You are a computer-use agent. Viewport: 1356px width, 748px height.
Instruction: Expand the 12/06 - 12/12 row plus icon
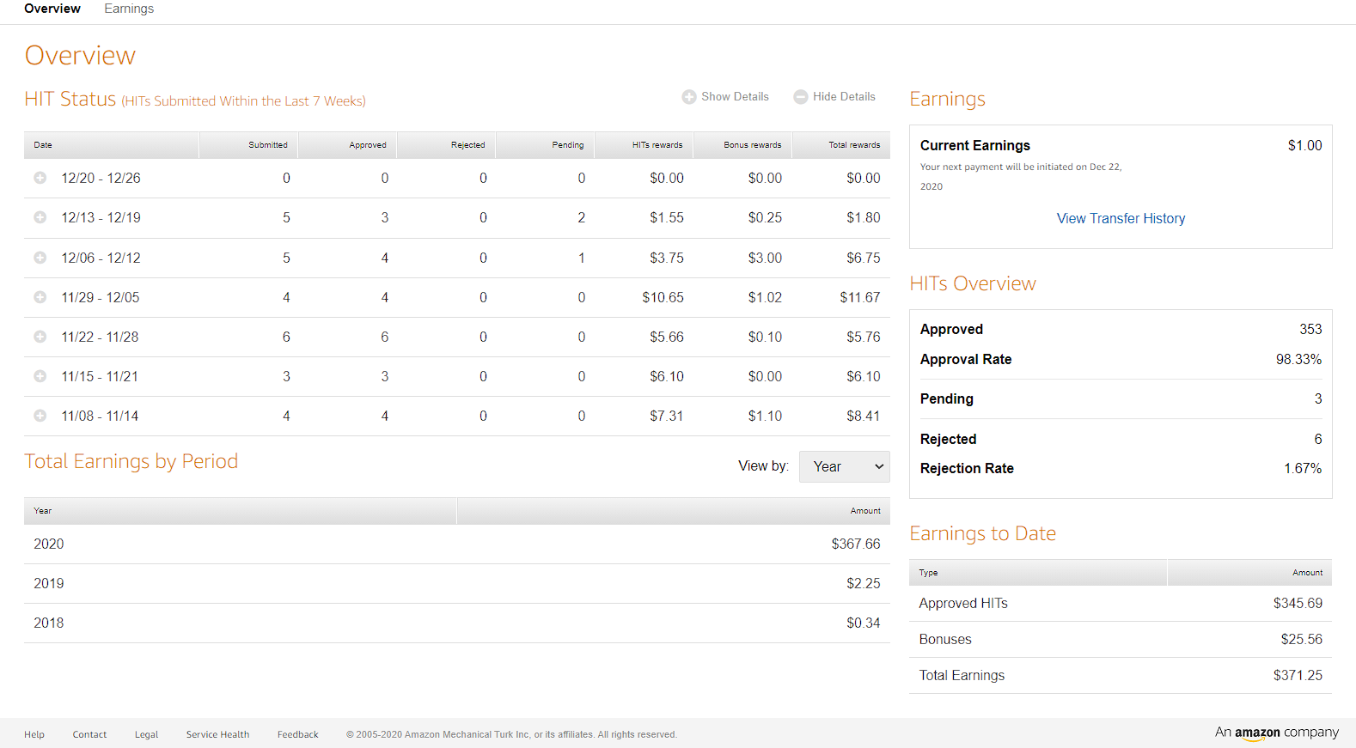click(x=40, y=258)
